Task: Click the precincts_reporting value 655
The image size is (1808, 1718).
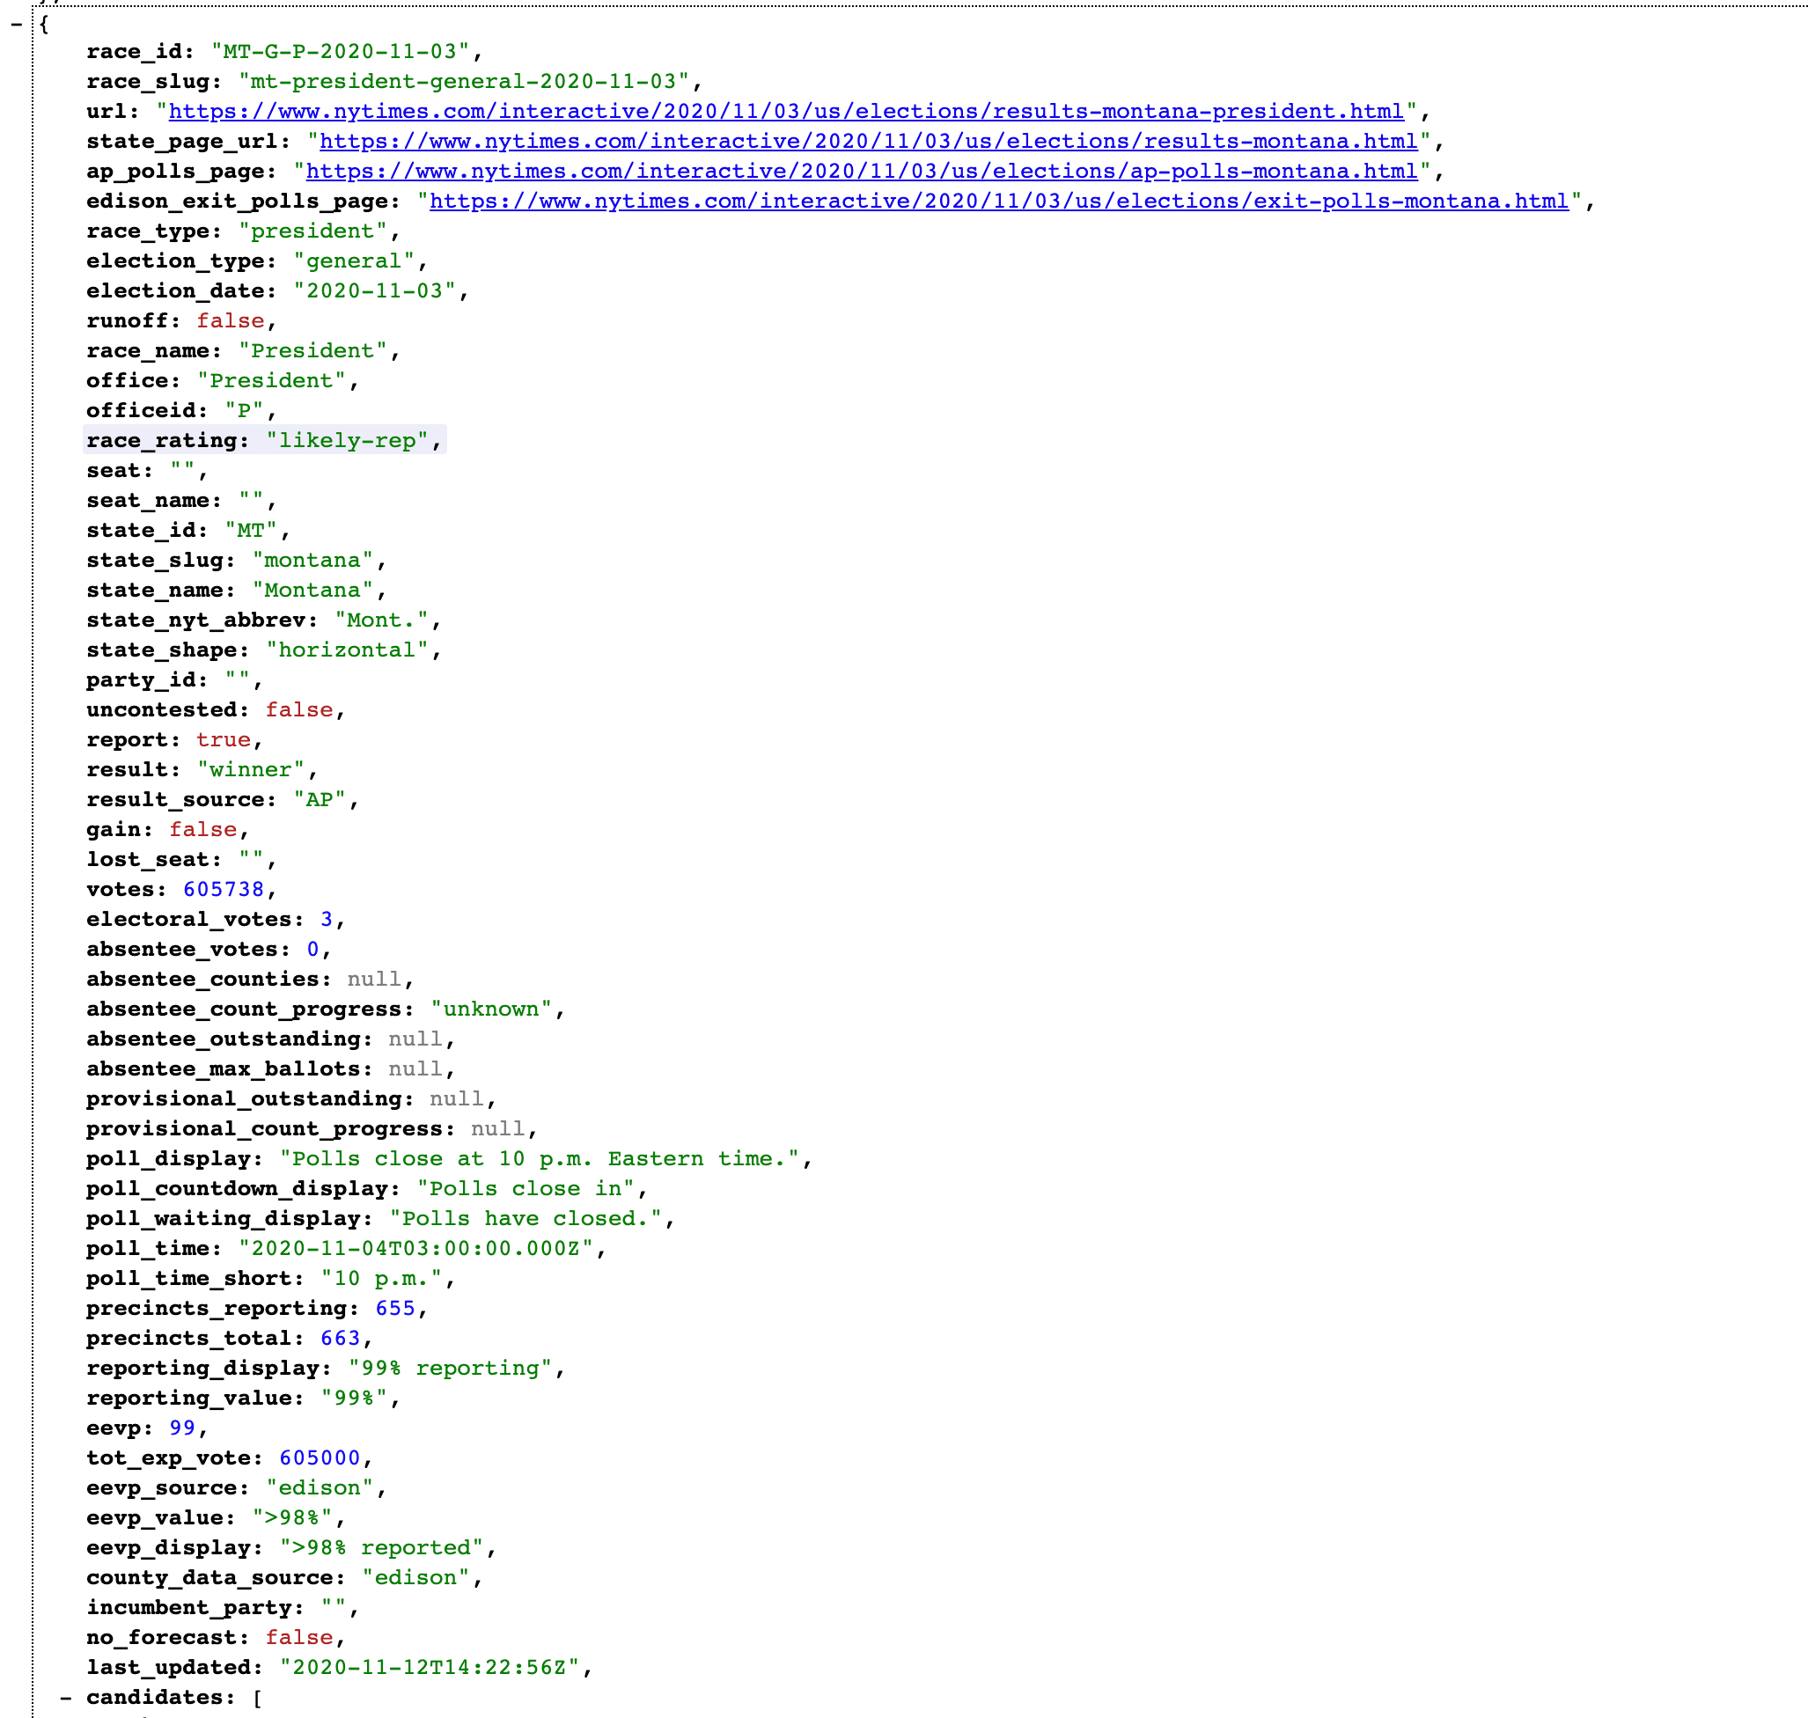Action: click(394, 1308)
